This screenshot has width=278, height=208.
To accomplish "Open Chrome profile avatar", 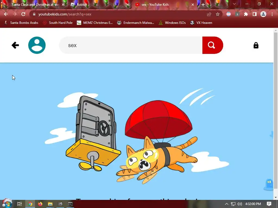I will pyautogui.click(x=263, y=14).
